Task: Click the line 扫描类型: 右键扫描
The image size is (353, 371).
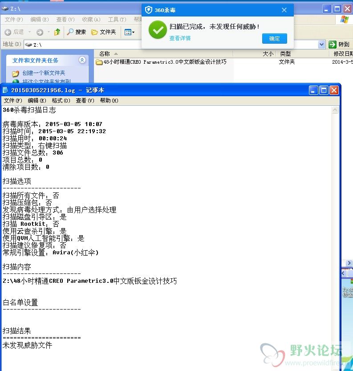Action: [35, 146]
